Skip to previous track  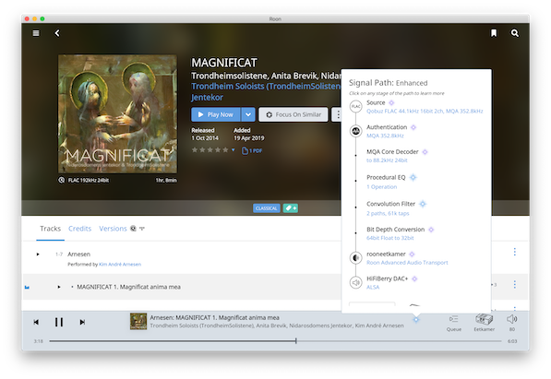pyautogui.click(x=36, y=322)
